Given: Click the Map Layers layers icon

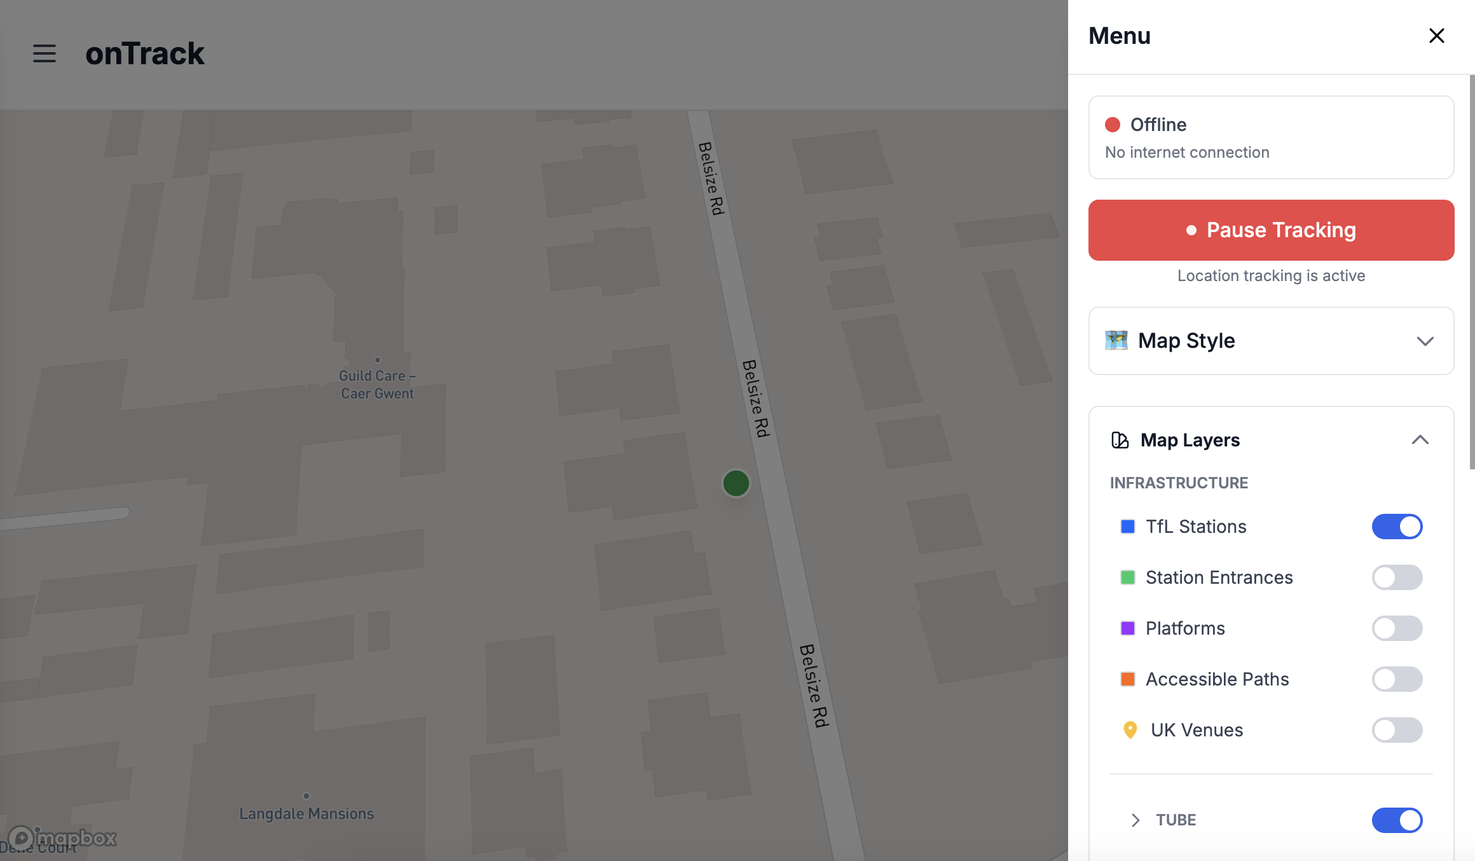Looking at the screenshot, I should click(1120, 440).
